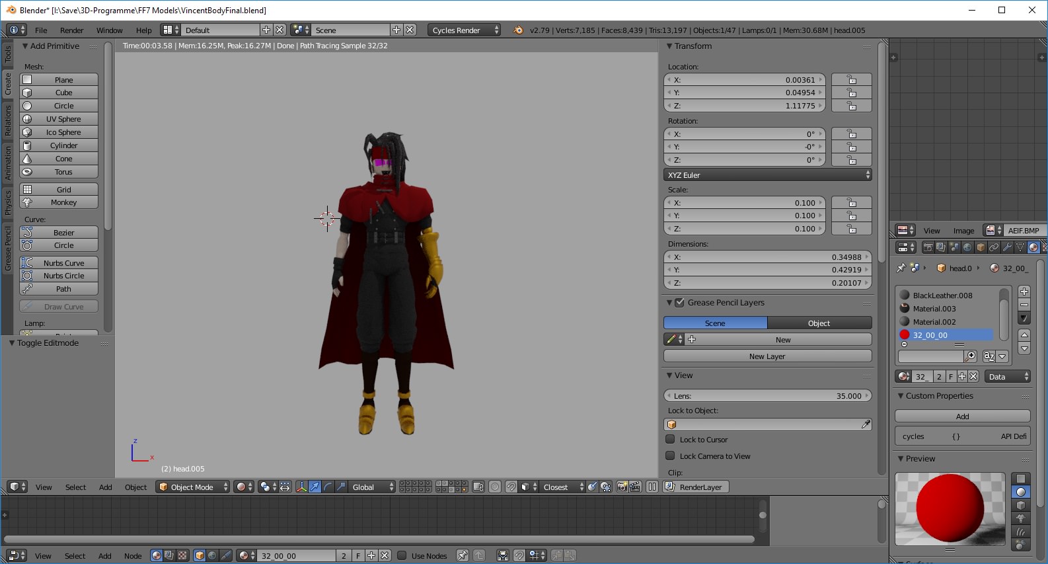
Task: Pin the properties context with pushpin
Action: pos(901,268)
